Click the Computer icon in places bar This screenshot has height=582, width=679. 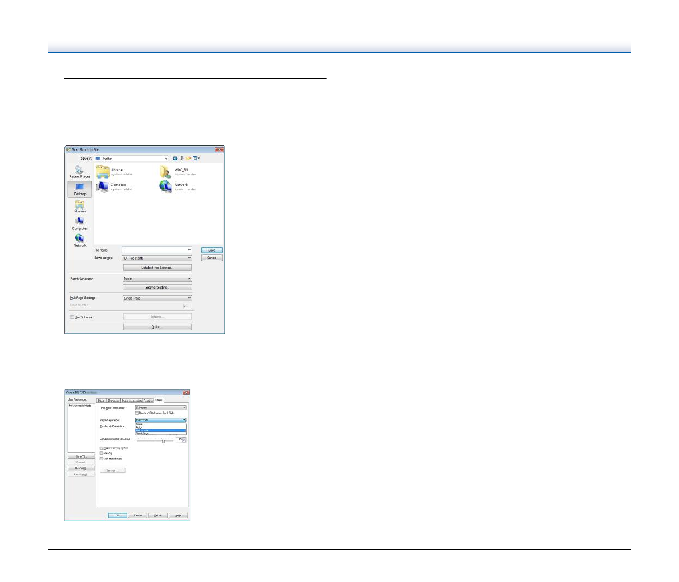coord(80,223)
